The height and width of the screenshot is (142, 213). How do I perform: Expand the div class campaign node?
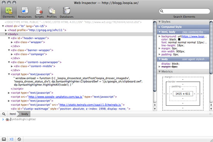click(x=12, y=54)
